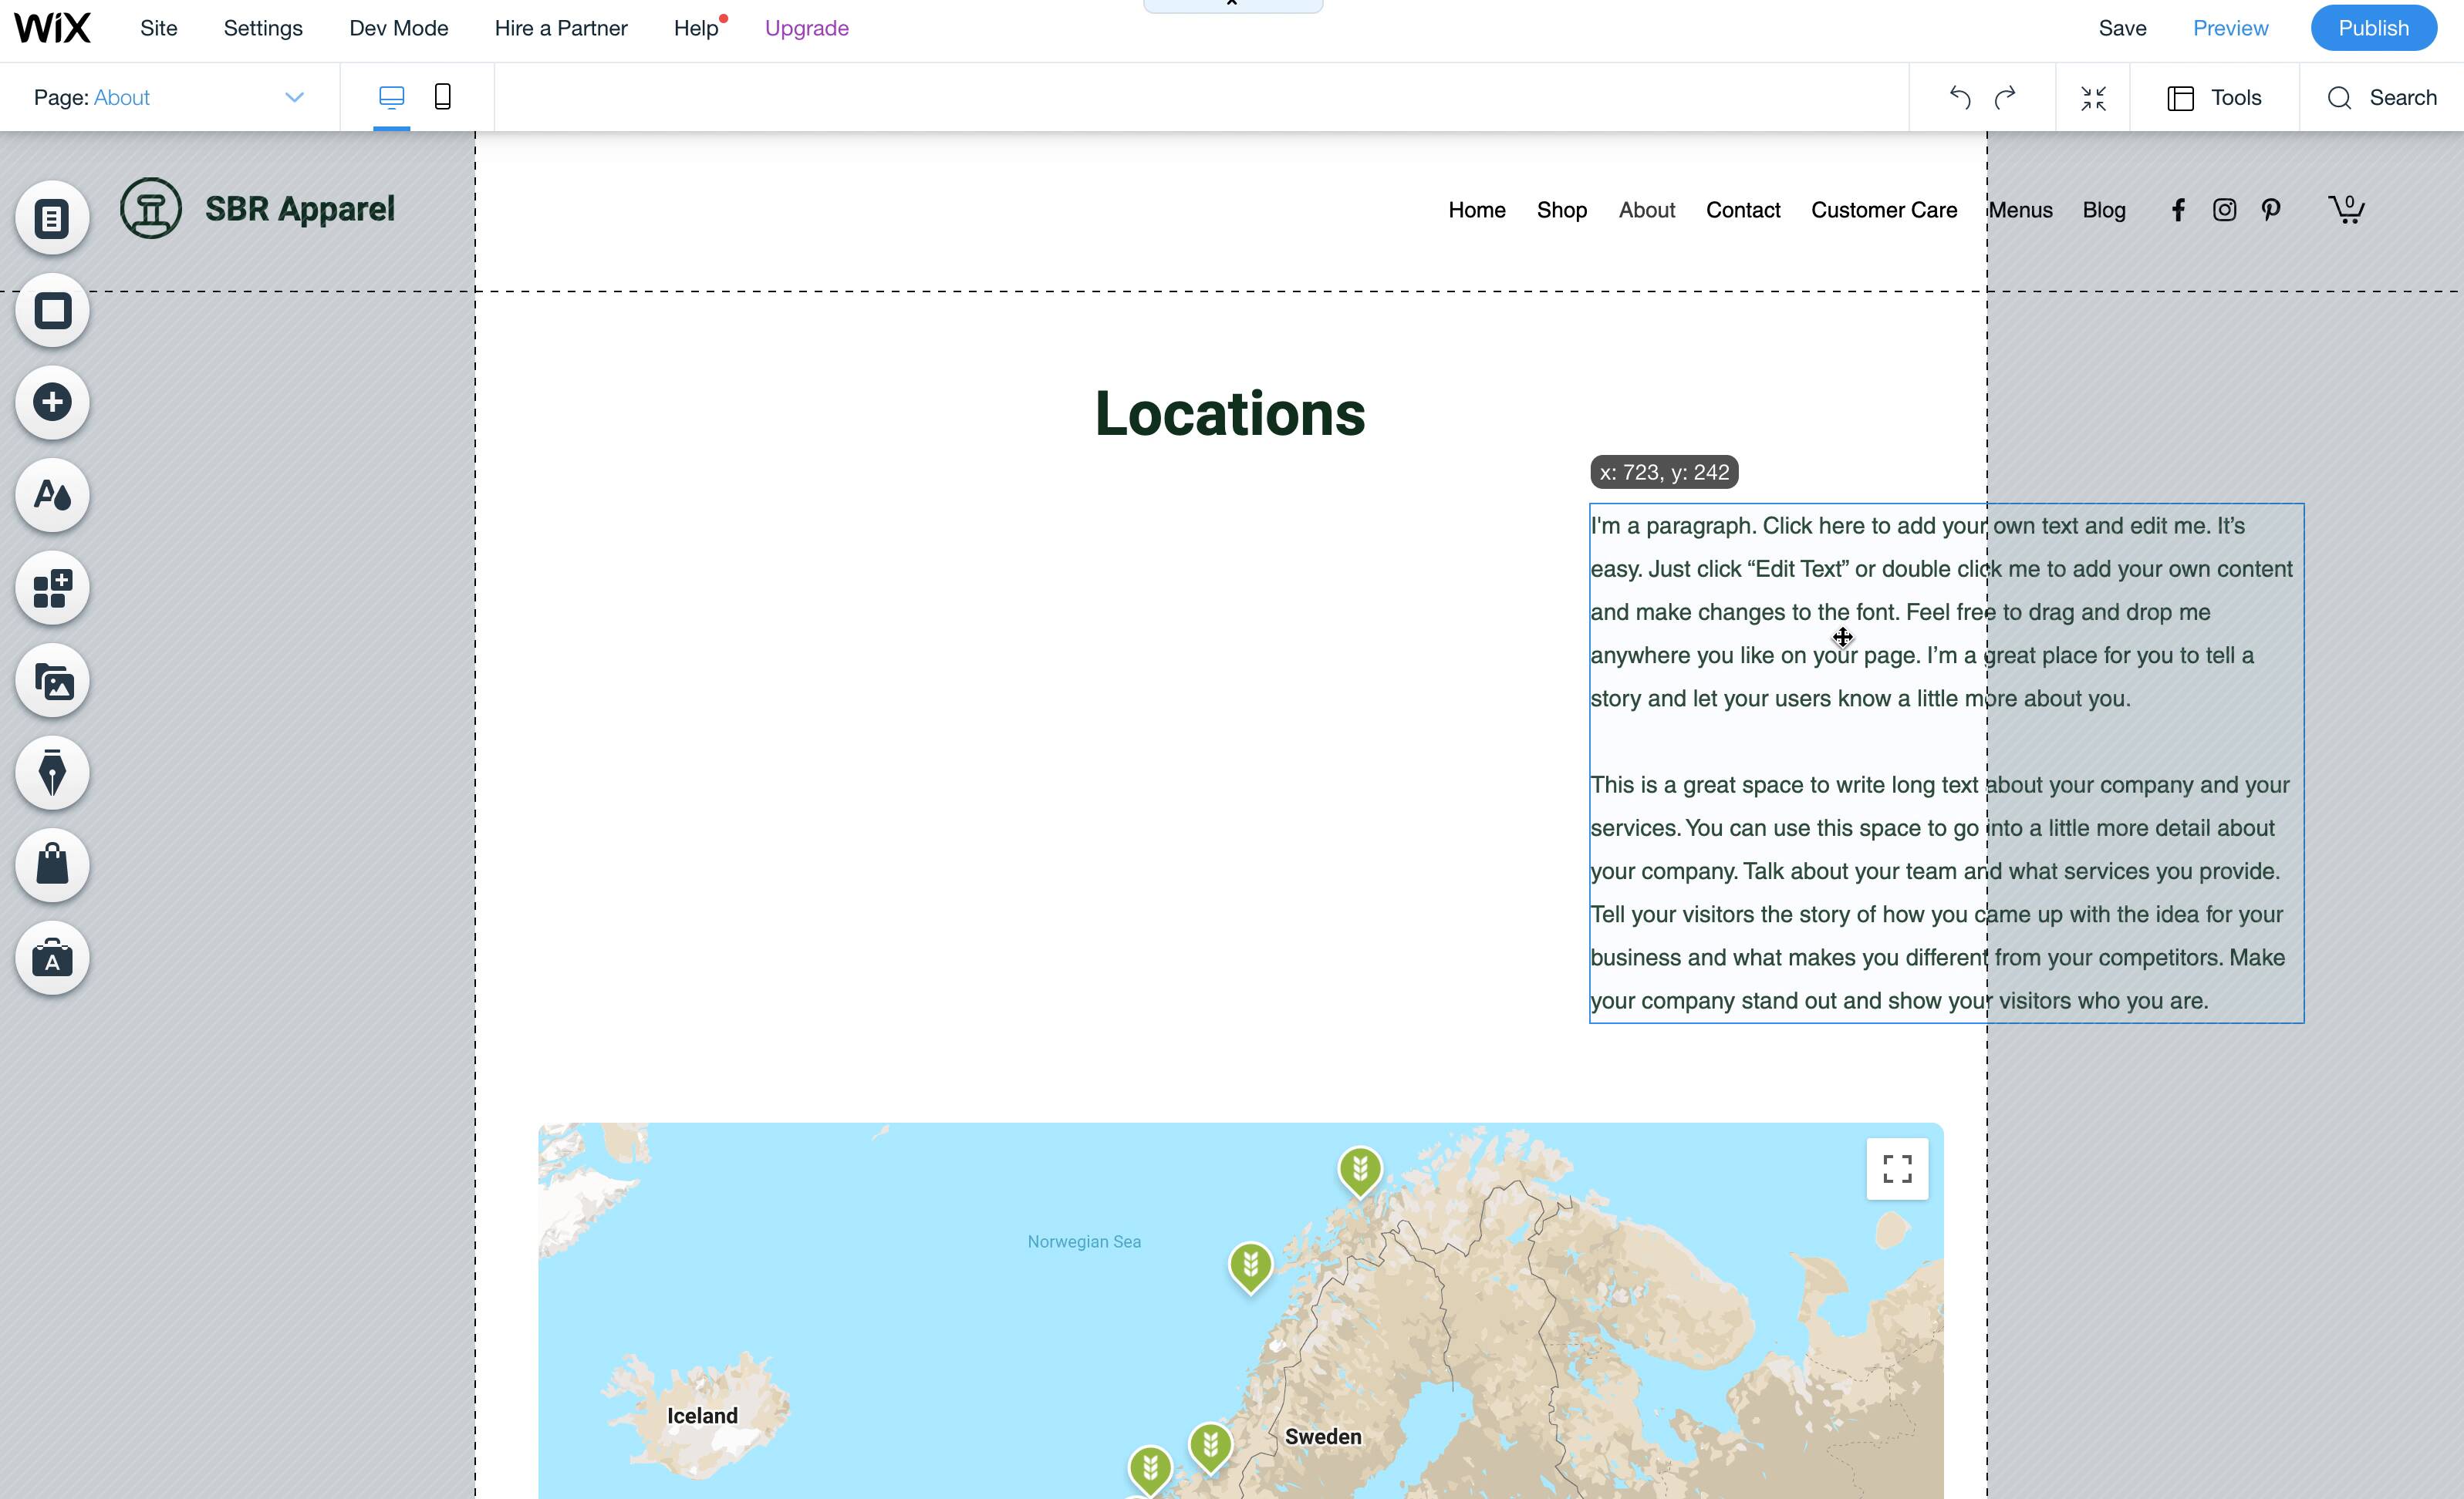The height and width of the screenshot is (1499, 2464).
Task: Open the Tools panel dropdown
Action: pyautogui.click(x=2214, y=98)
